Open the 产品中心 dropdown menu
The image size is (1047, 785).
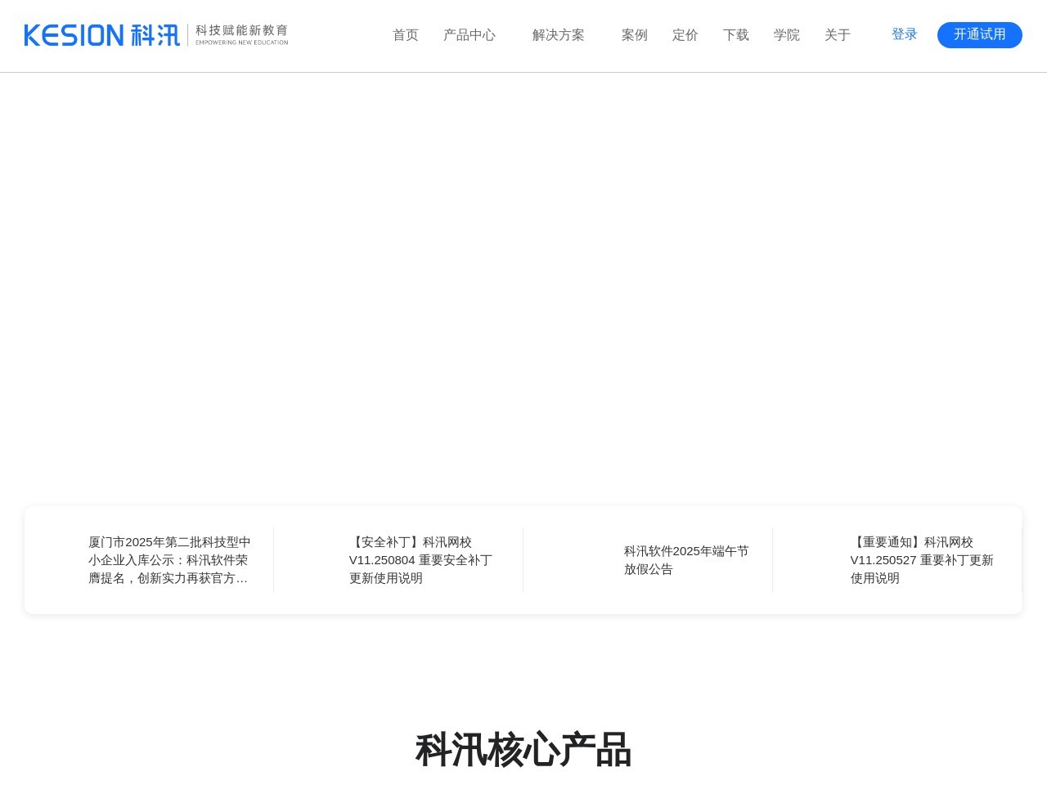tap(470, 35)
